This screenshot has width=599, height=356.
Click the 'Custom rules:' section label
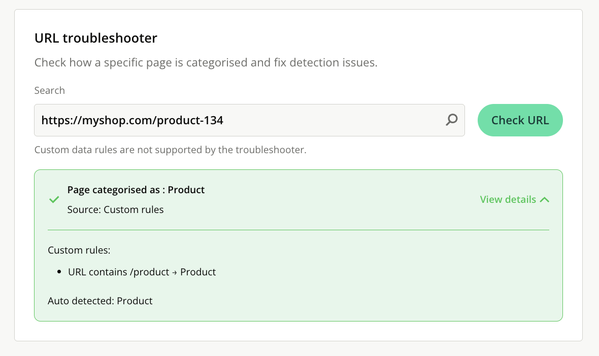(79, 250)
